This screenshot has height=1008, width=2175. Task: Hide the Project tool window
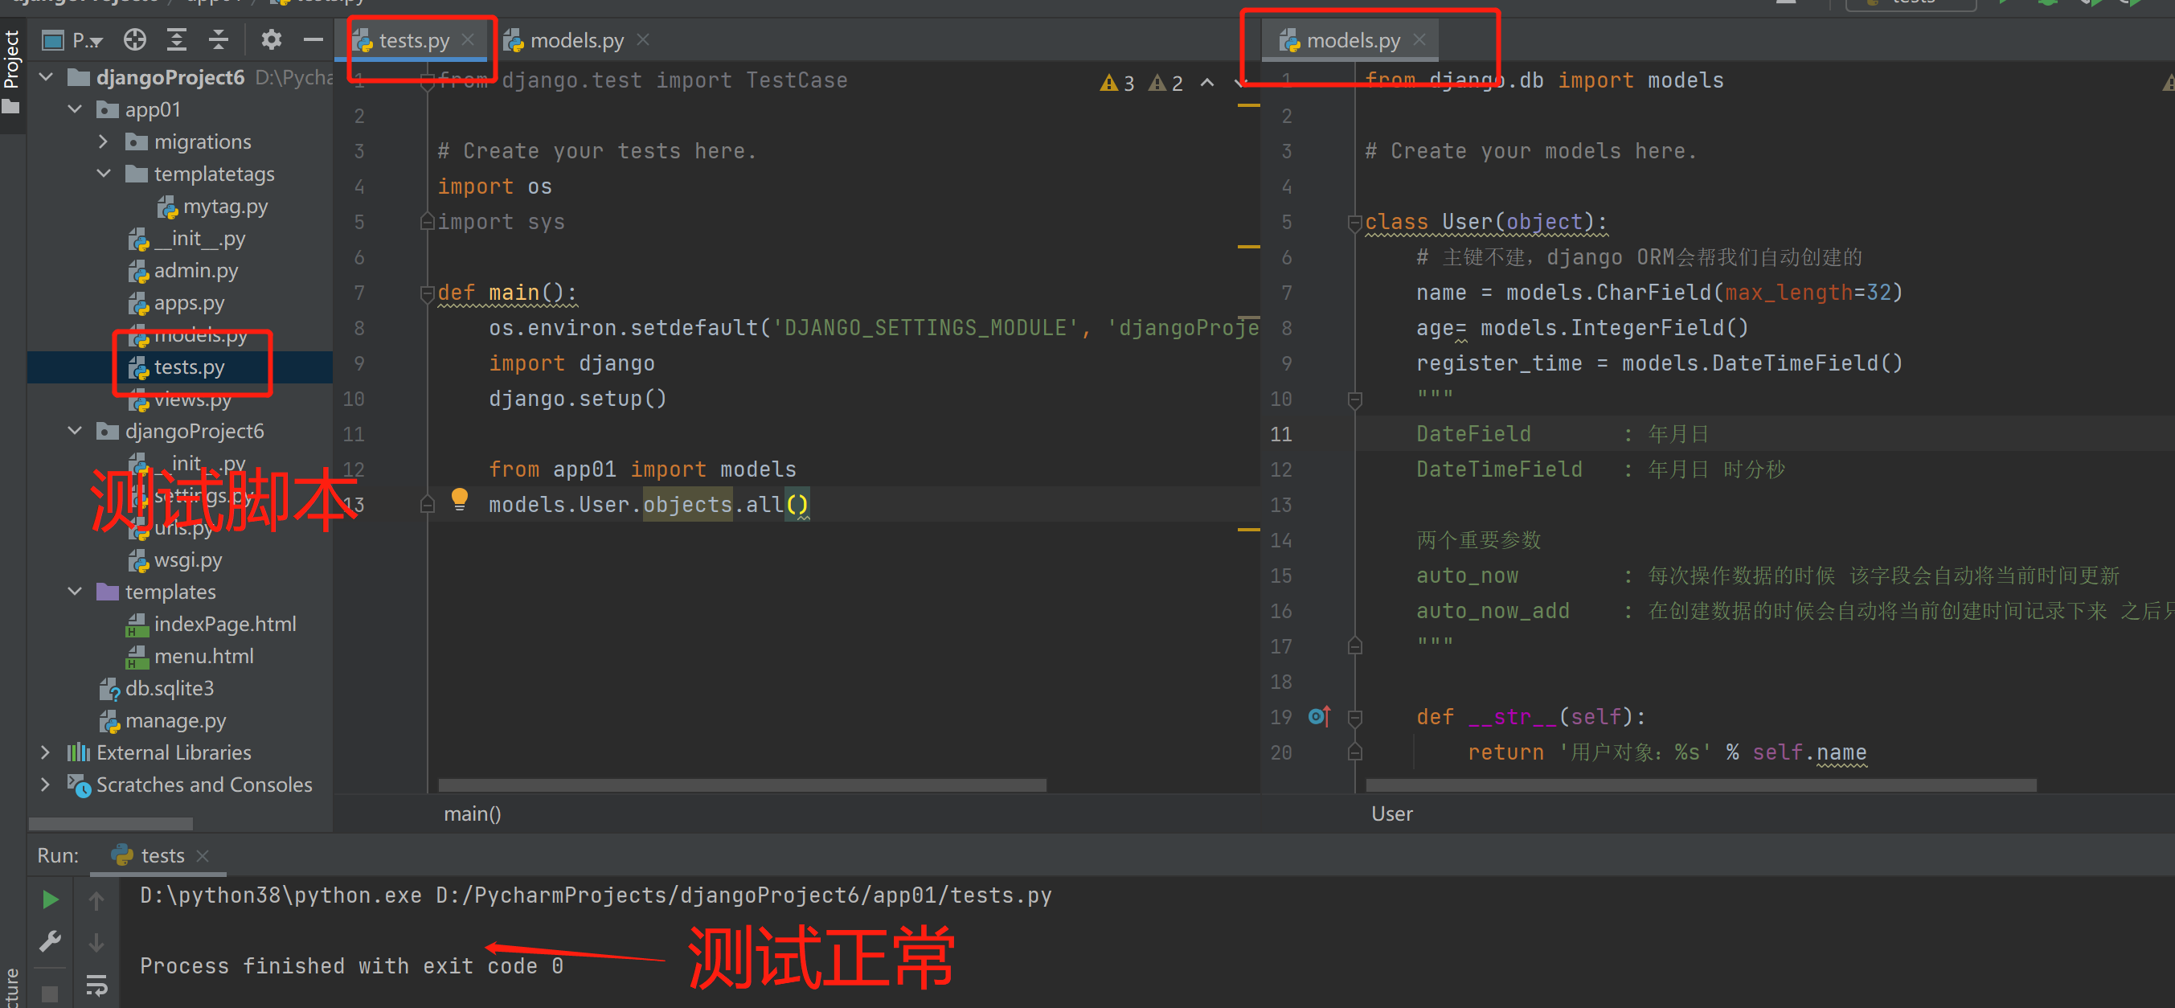pyautogui.click(x=313, y=39)
